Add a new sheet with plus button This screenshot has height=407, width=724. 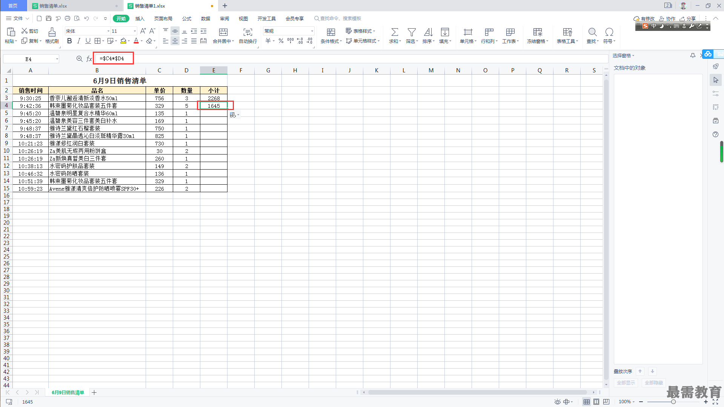click(x=94, y=392)
